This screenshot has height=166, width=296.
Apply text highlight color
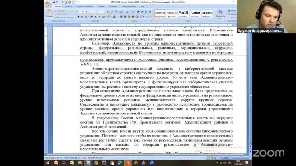pos(109,17)
